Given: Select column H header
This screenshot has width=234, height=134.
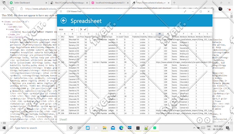Looking at the screenshot, I should [x=120, y=34].
